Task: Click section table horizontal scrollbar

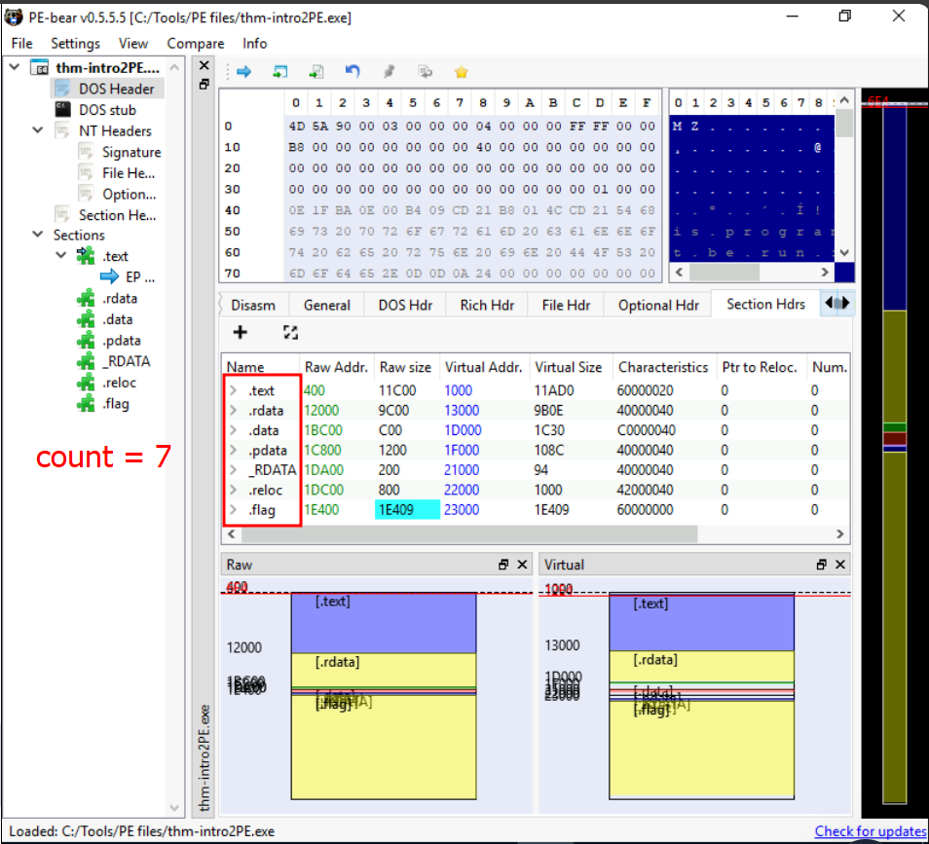Action: [x=468, y=534]
